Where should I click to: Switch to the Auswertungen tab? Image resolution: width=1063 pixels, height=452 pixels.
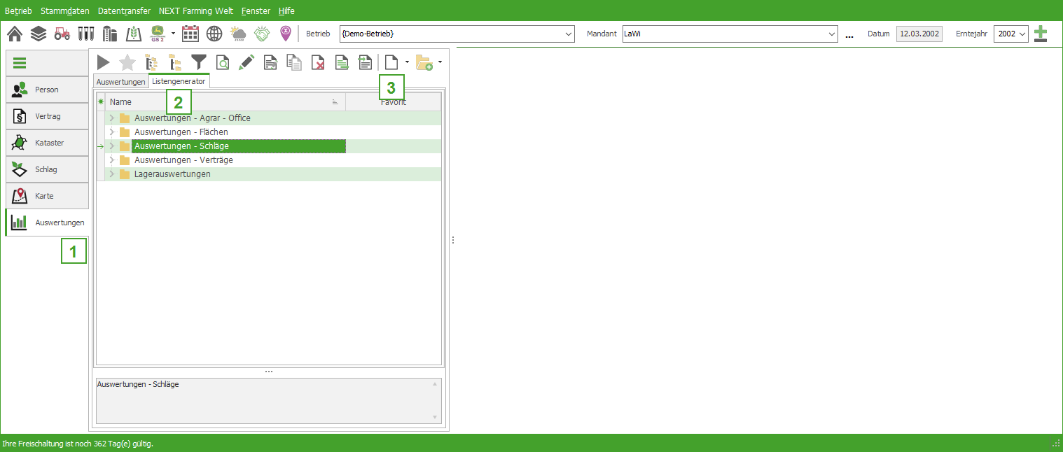click(x=120, y=82)
